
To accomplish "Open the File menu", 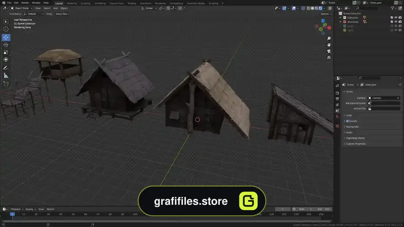I will click(9, 3).
